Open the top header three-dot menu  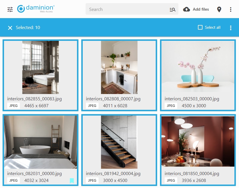point(231,9)
